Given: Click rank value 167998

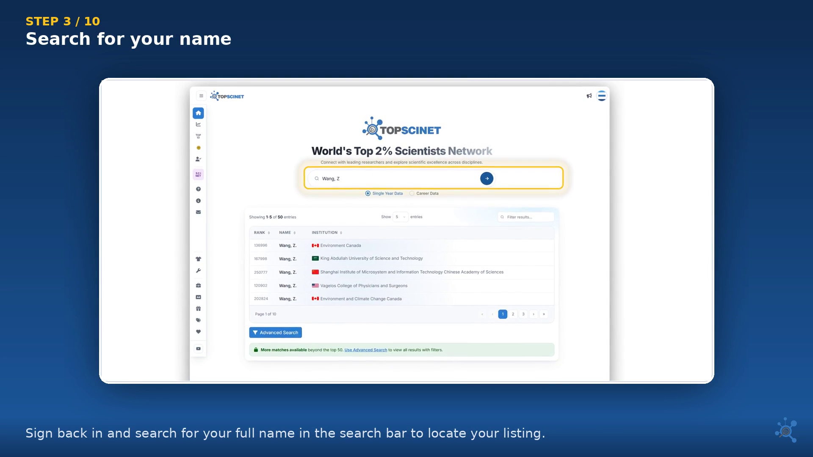Looking at the screenshot, I should click(260, 259).
